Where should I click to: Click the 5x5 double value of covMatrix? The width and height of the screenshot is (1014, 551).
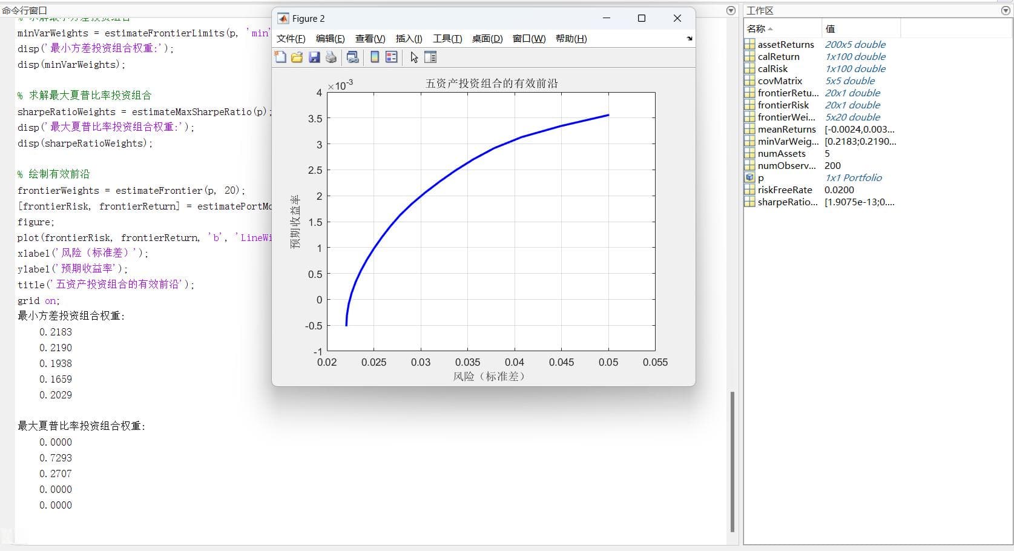(x=849, y=81)
